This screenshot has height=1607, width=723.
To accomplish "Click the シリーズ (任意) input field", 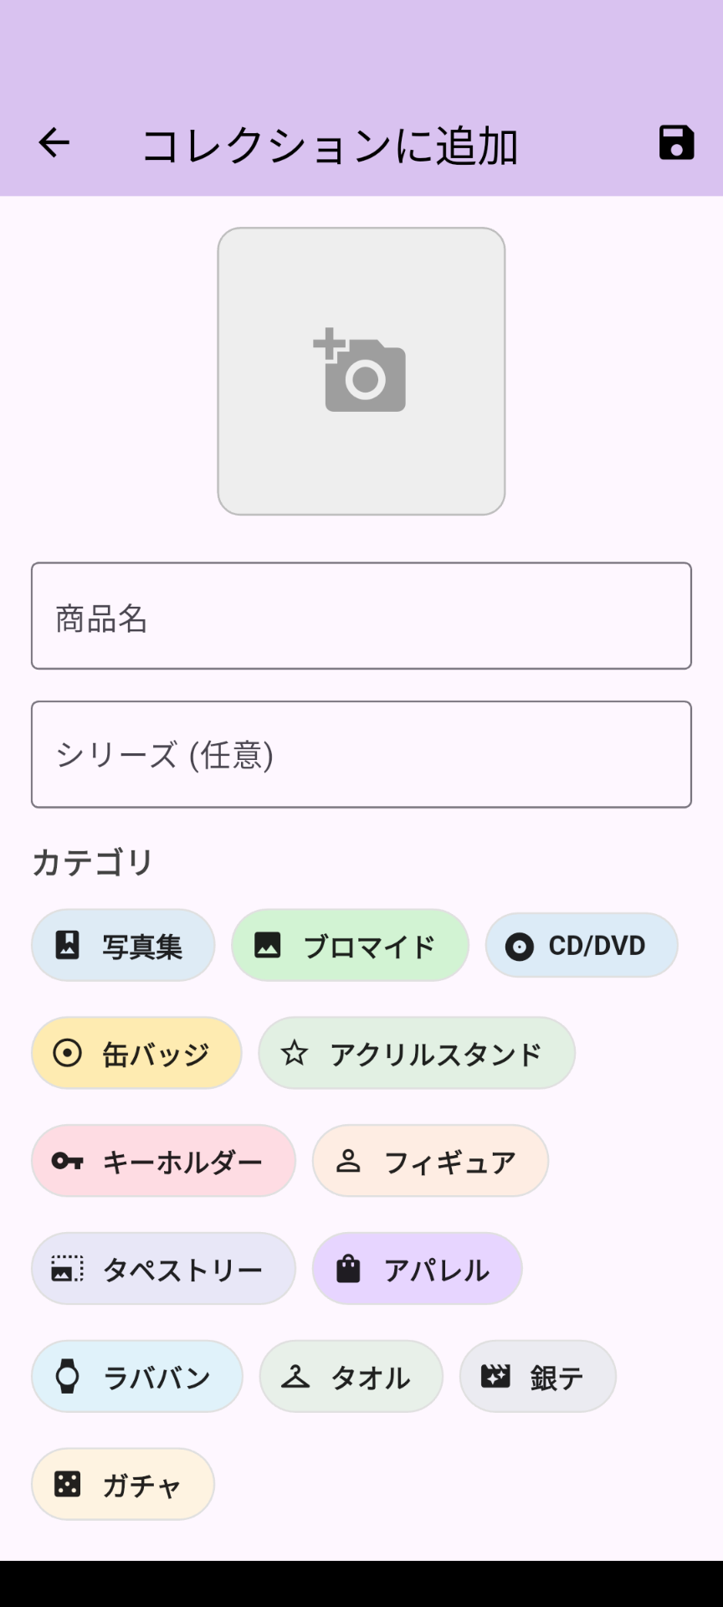I will click(361, 754).
